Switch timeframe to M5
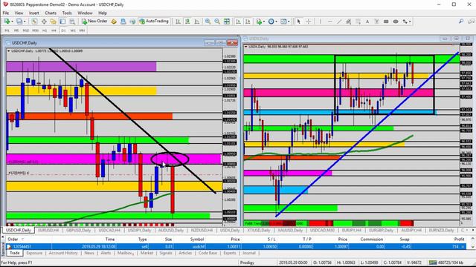 tap(16, 30)
